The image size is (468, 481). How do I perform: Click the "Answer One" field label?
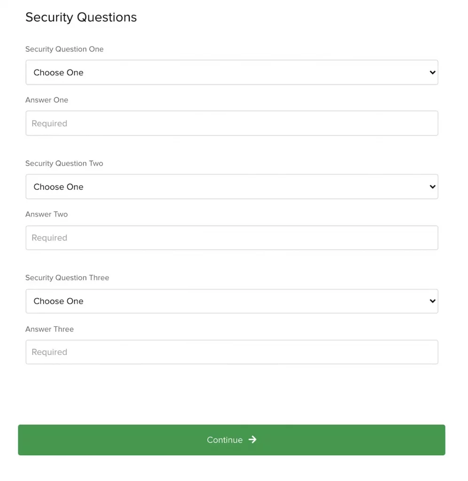point(47,100)
